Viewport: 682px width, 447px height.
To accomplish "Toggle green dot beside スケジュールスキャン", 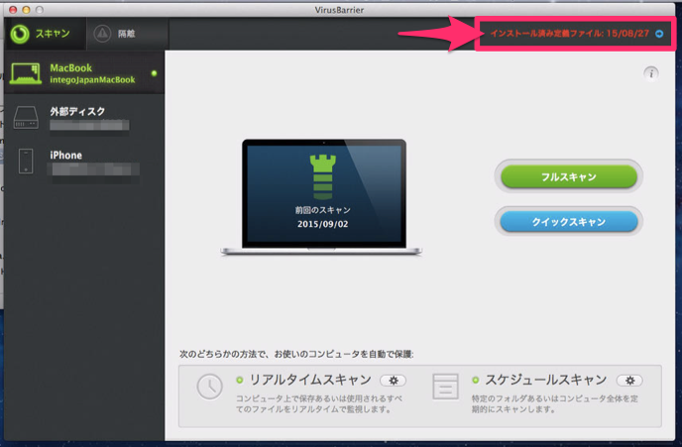I will (x=476, y=380).
